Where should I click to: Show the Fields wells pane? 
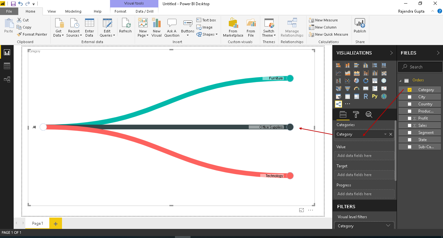tap(343, 114)
